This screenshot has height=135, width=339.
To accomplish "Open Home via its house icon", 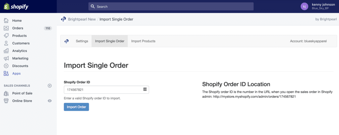I will point(6,21).
